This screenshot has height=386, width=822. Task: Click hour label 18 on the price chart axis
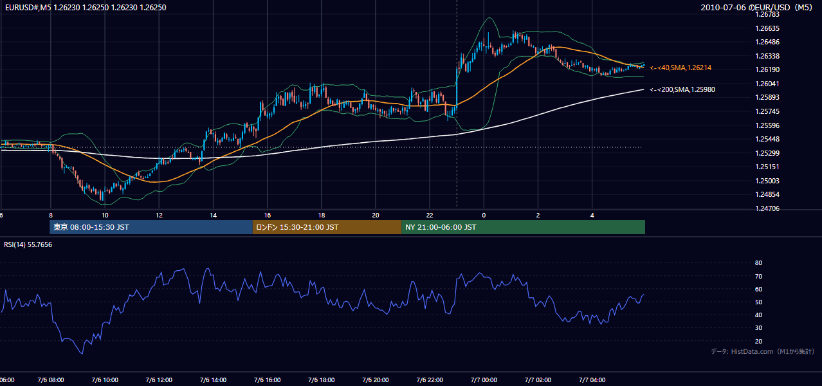coord(321,215)
